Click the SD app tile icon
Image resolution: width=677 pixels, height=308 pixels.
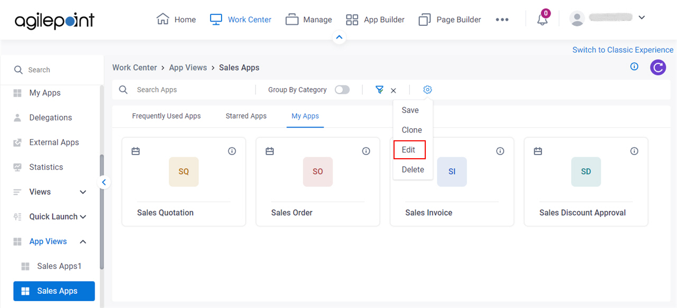586,171
